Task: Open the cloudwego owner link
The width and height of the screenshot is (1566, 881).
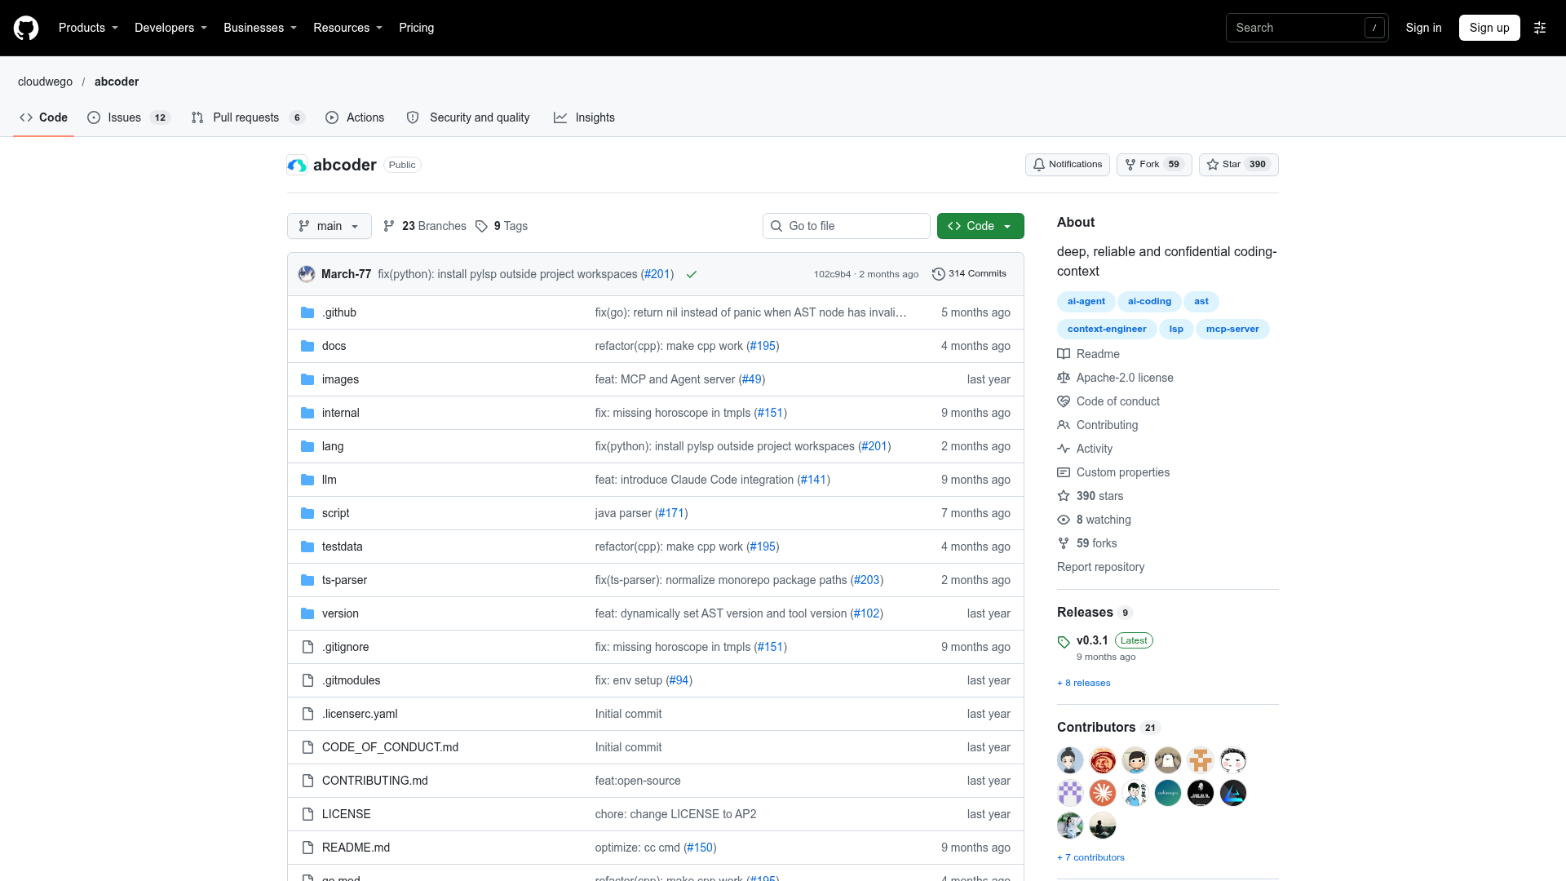Action: [45, 82]
